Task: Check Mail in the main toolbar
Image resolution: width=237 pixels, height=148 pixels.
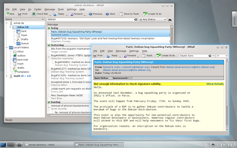Action: click(40, 14)
